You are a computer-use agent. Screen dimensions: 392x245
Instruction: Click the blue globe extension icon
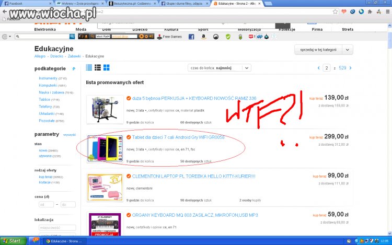pyautogui.click(x=361, y=11)
